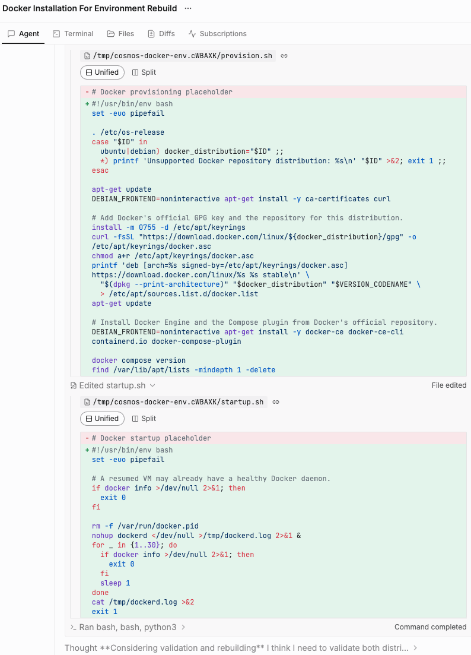Select Split view for startup.sh diff

point(144,419)
